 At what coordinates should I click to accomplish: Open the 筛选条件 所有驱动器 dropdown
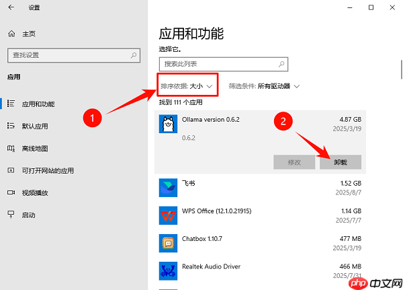pos(264,86)
